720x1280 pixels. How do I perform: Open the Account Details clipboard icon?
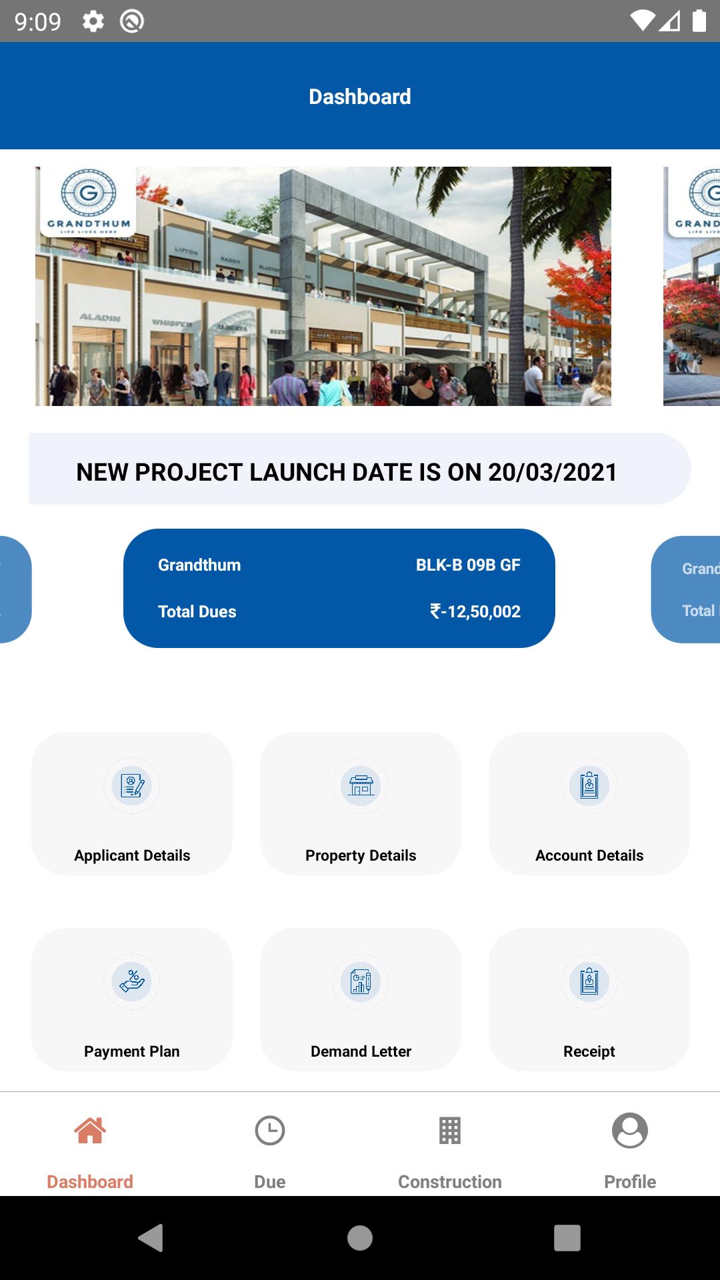(589, 785)
